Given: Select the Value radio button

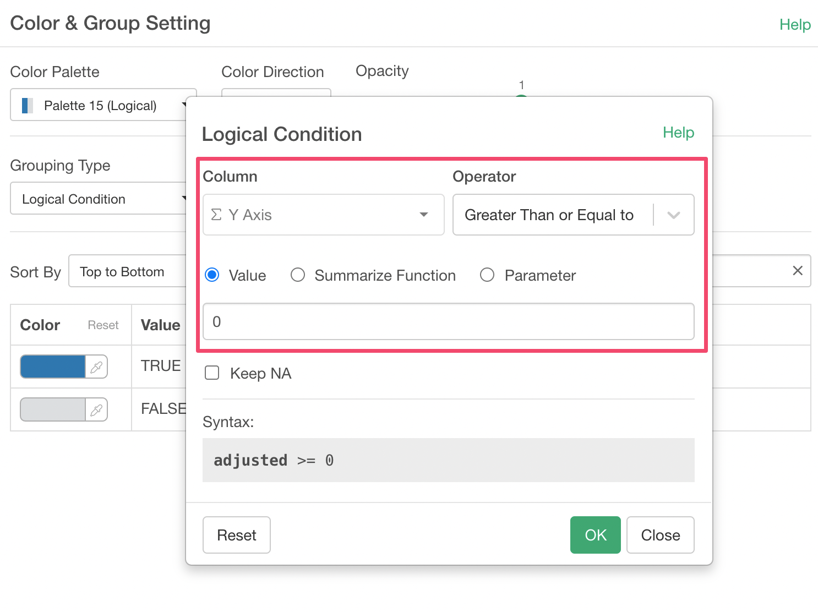Looking at the screenshot, I should pos(212,275).
